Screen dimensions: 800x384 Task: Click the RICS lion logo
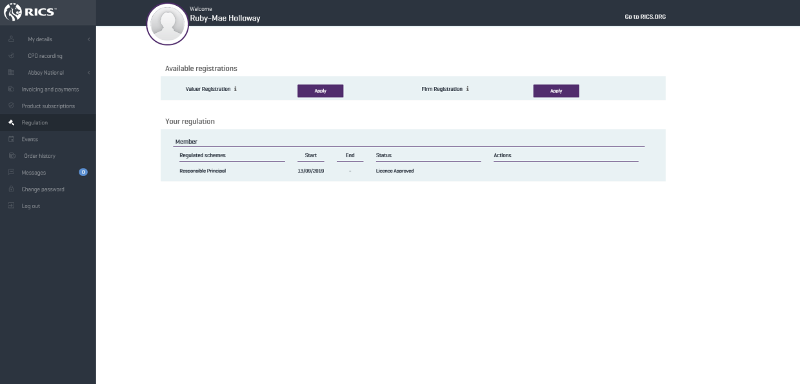click(14, 12)
